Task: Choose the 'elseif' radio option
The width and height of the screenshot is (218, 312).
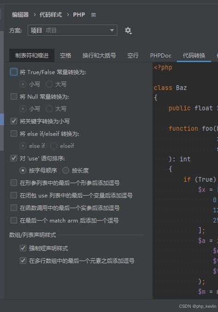Action: tap(54, 146)
